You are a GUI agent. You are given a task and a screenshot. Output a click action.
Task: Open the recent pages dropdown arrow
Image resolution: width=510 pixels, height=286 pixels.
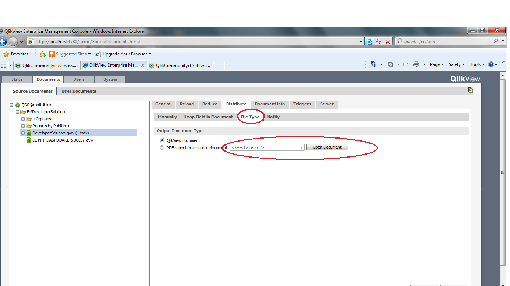click(x=21, y=42)
